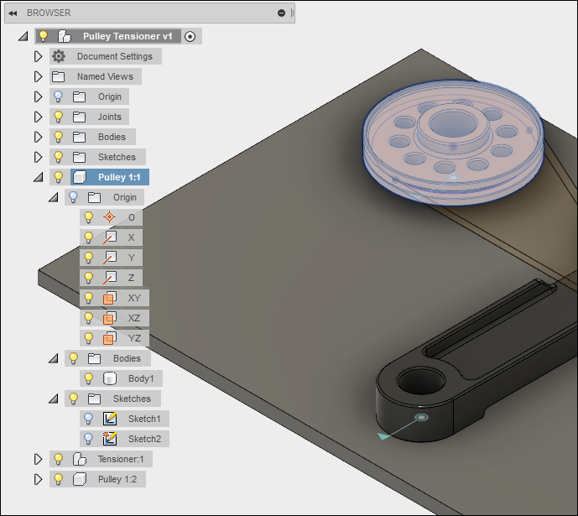578x516 pixels.
Task: Click the XY plane icon
Action: 110,298
